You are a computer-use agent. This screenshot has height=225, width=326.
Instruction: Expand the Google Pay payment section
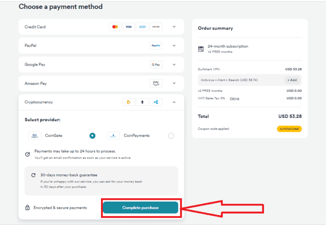point(174,65)
